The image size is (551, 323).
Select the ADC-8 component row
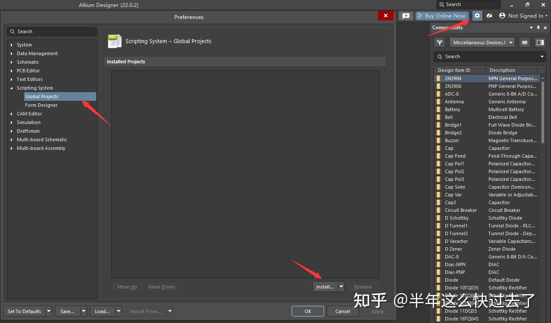point(487,94)
